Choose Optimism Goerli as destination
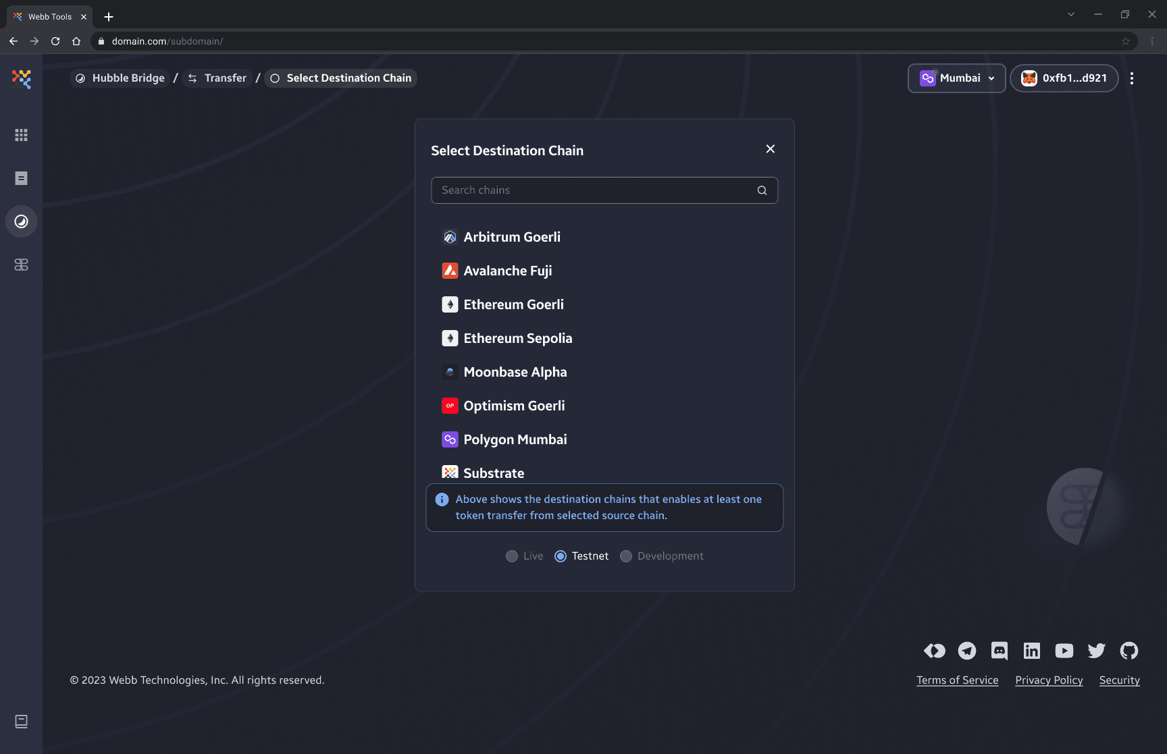 click(x=604, y=406)
